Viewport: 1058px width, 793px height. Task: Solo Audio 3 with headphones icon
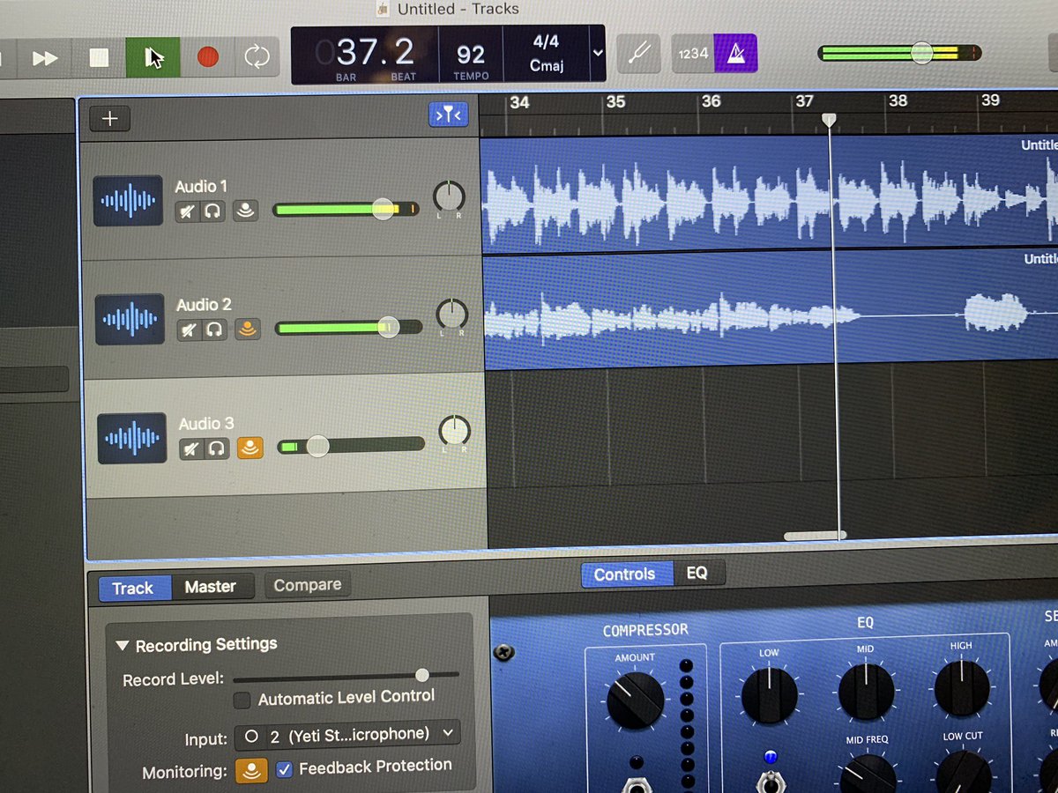pos(217,448)
